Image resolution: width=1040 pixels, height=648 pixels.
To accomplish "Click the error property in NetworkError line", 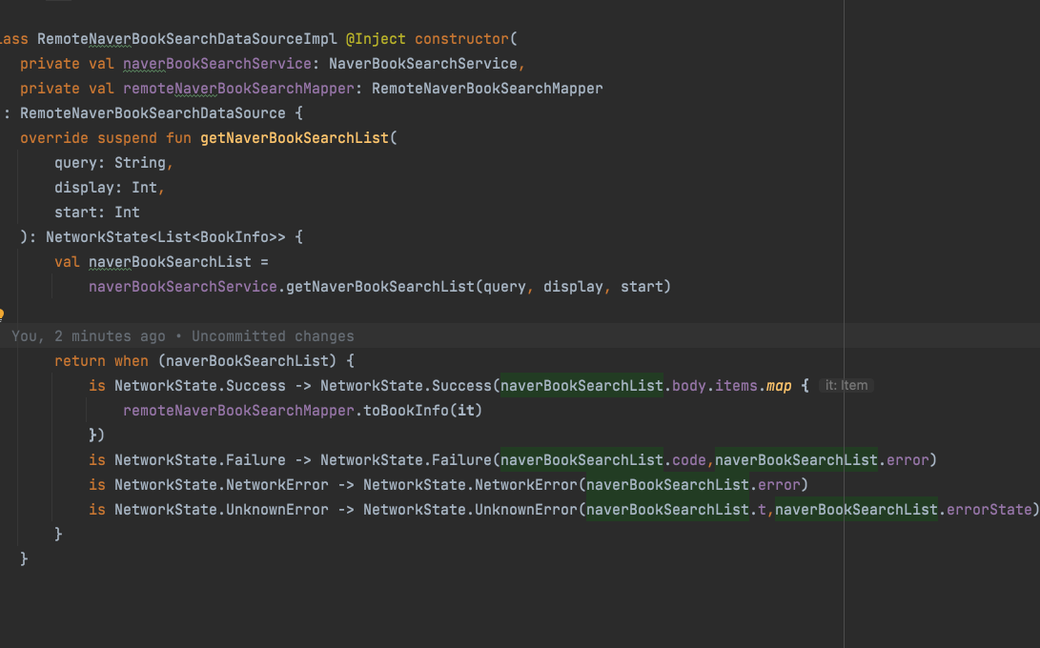I will (779, 485).
